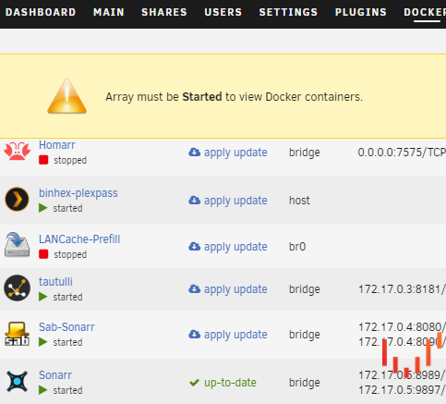
Task: Click the 'started' text under binhex-plexpass
Action: (x=67, y=208)
